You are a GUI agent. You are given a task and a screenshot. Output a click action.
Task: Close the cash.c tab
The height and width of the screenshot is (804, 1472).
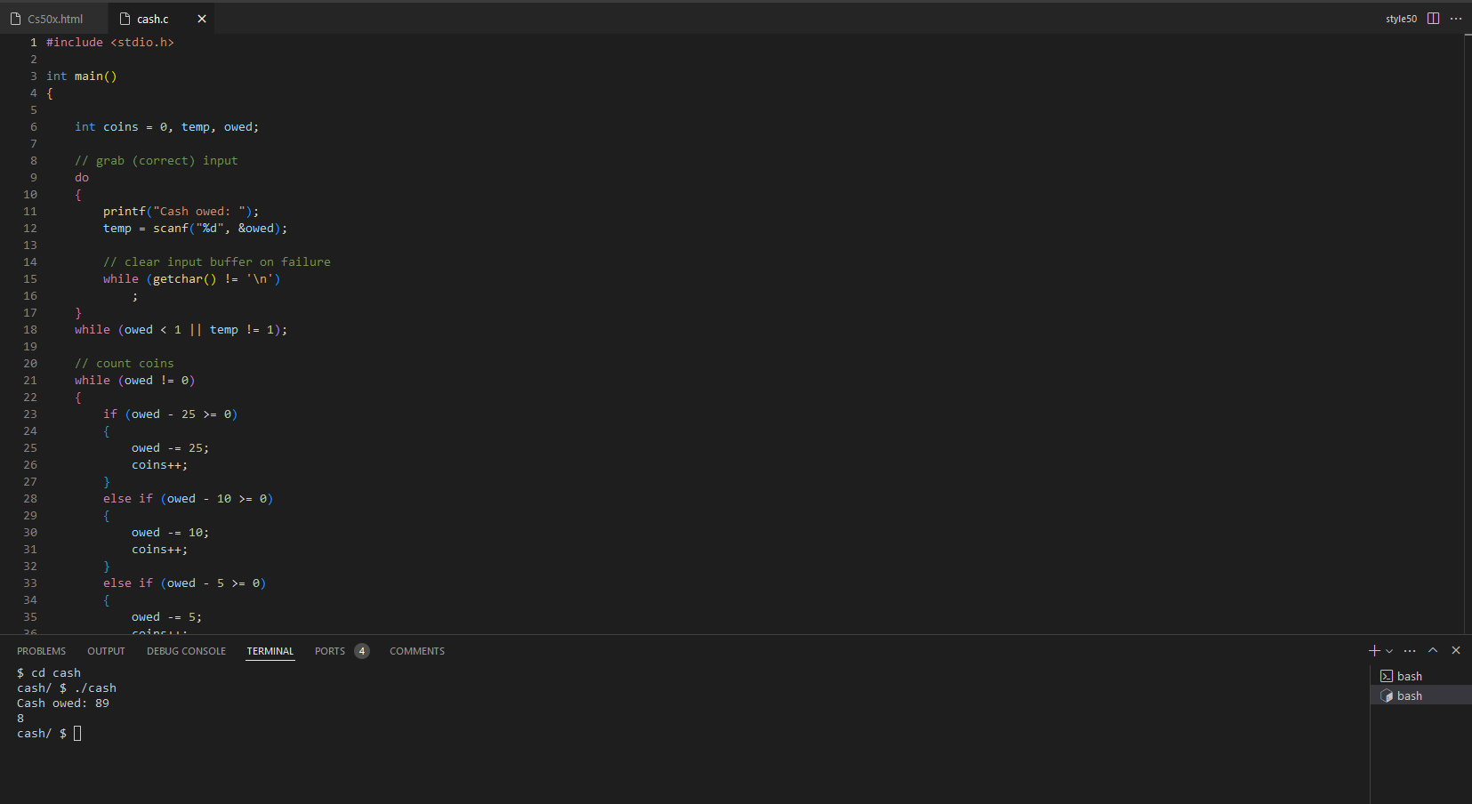[x=202, y=19]
